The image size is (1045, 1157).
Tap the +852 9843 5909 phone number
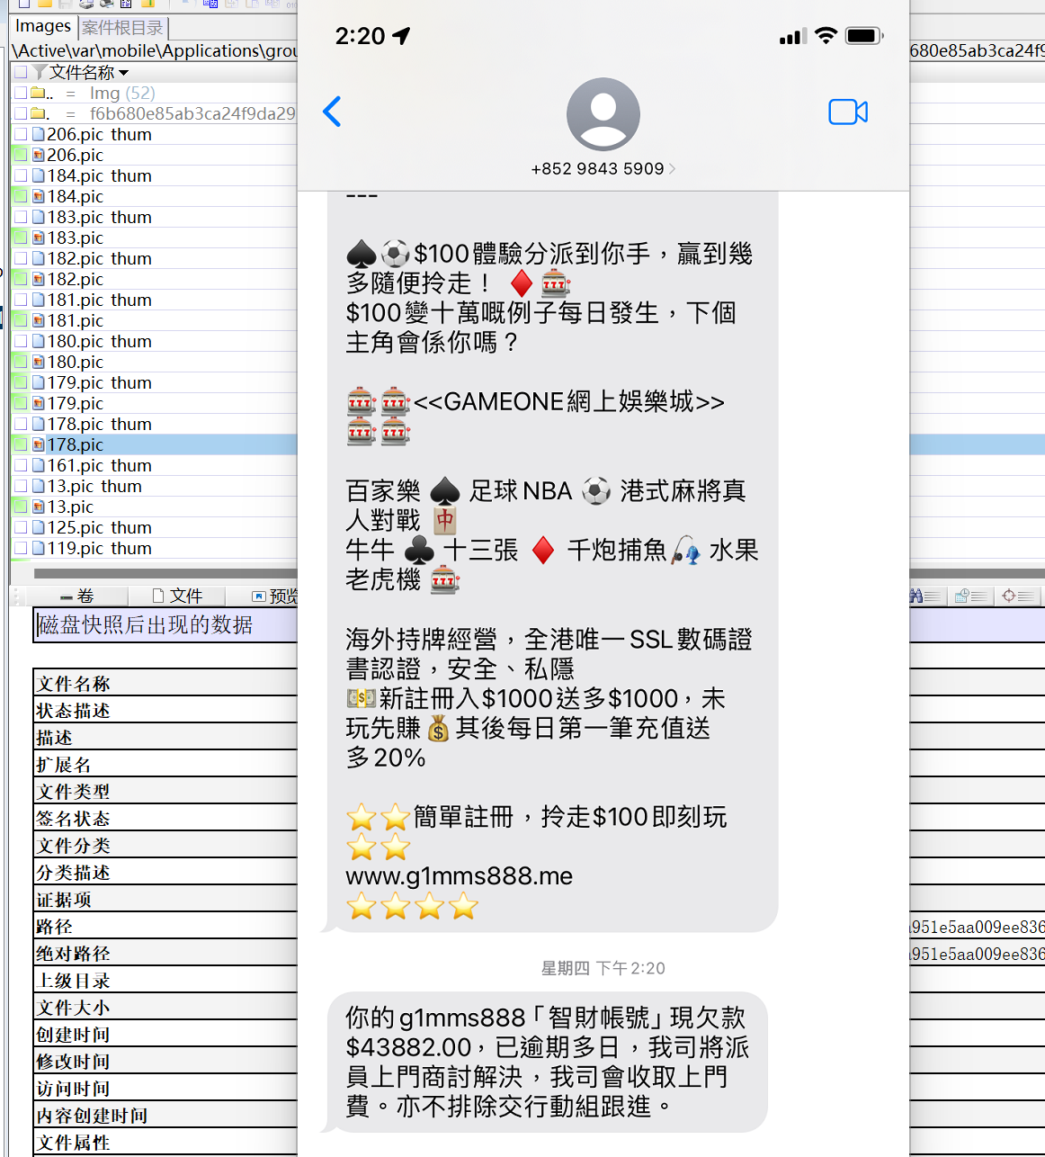(597, 169)
